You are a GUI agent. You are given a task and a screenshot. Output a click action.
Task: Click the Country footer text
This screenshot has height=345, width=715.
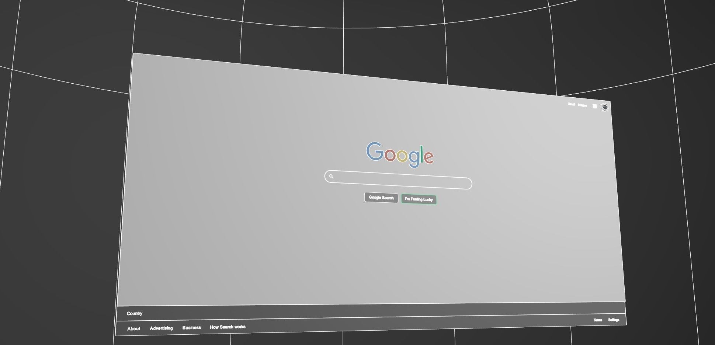(135, 313)
